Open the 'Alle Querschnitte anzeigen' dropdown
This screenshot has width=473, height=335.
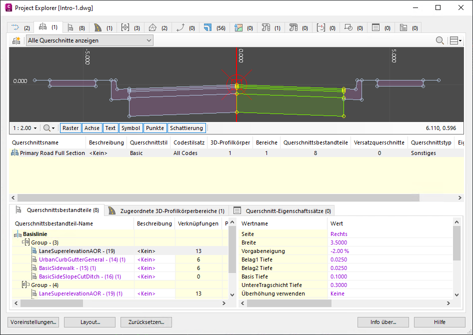coord(90,40)
